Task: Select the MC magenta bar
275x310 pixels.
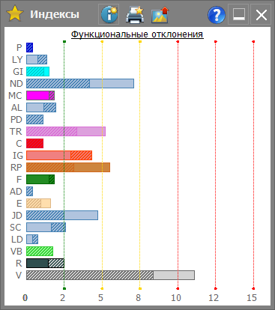Action: (40, 96)
